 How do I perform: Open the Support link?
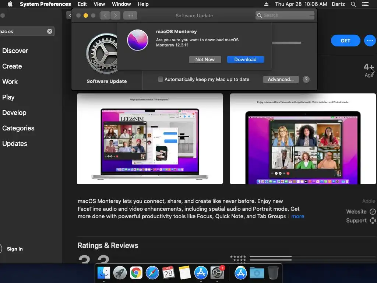tap(361, 221)
